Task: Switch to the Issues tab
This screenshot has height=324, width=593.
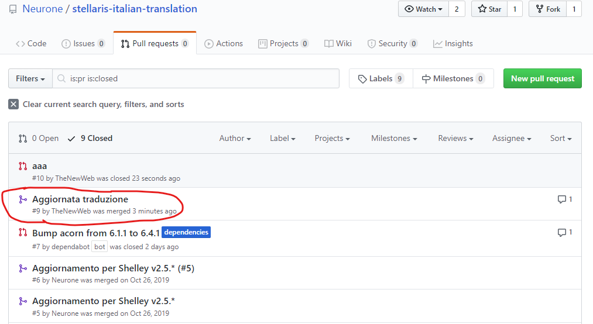Action: pyautogui.click(x=83, y=43)
